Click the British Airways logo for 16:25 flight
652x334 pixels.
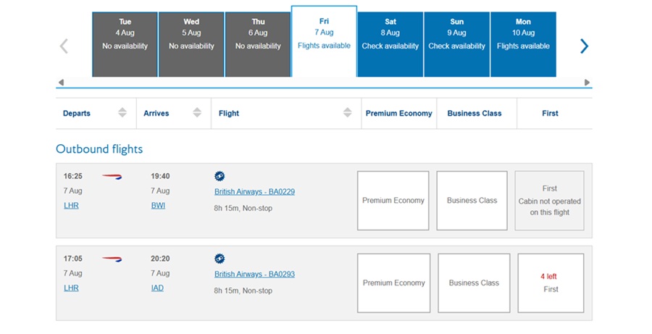coord(112,177)
